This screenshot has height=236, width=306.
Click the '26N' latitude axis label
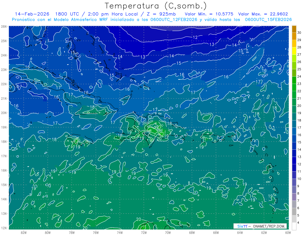pos(4,26)
